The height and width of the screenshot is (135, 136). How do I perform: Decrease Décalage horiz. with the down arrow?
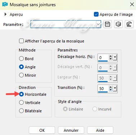coord(111,59)
